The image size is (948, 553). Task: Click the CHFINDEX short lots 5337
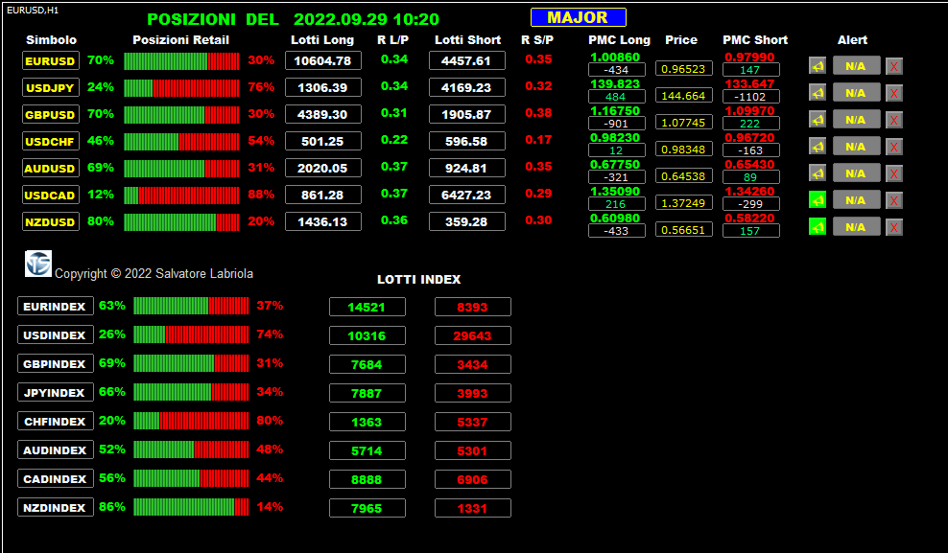tap(473, 422)
